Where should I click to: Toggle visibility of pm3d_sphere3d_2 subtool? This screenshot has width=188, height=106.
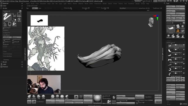[184, 49]
